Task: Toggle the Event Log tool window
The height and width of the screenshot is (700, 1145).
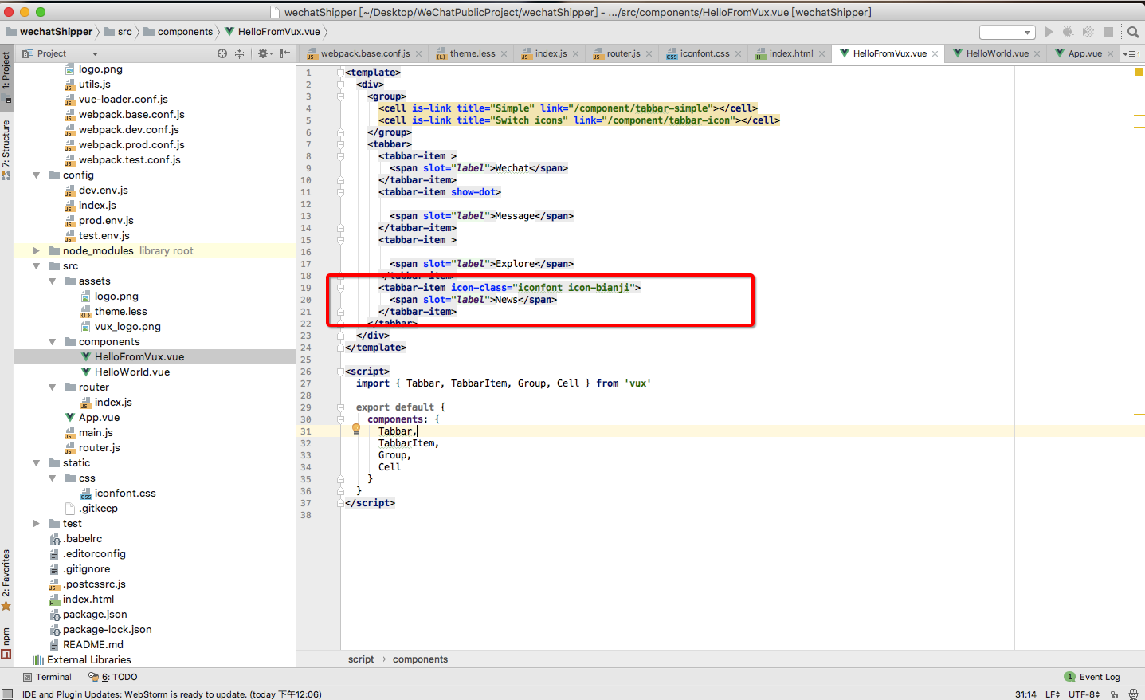Action: point(1092,677)
